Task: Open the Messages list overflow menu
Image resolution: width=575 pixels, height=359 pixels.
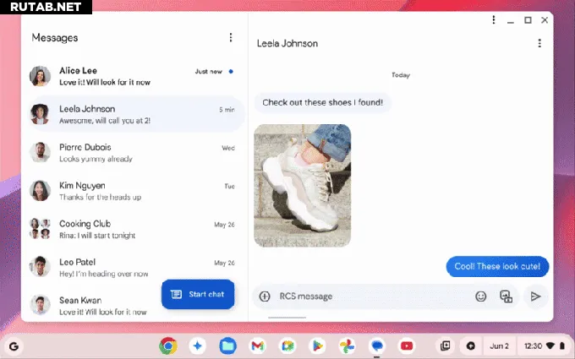Action: (231, 37)
